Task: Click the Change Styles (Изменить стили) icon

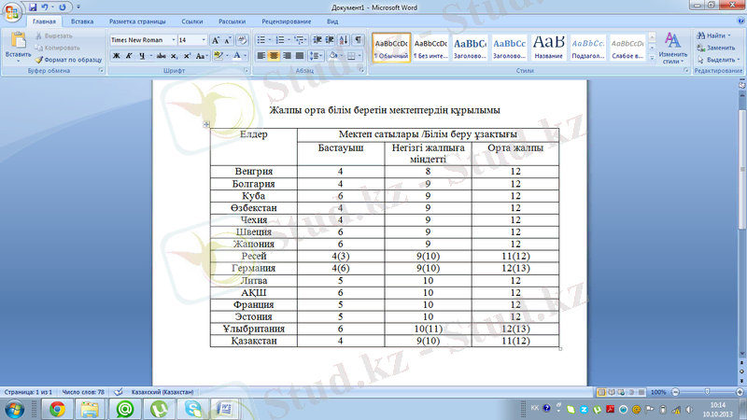Action: pos(672,47)
